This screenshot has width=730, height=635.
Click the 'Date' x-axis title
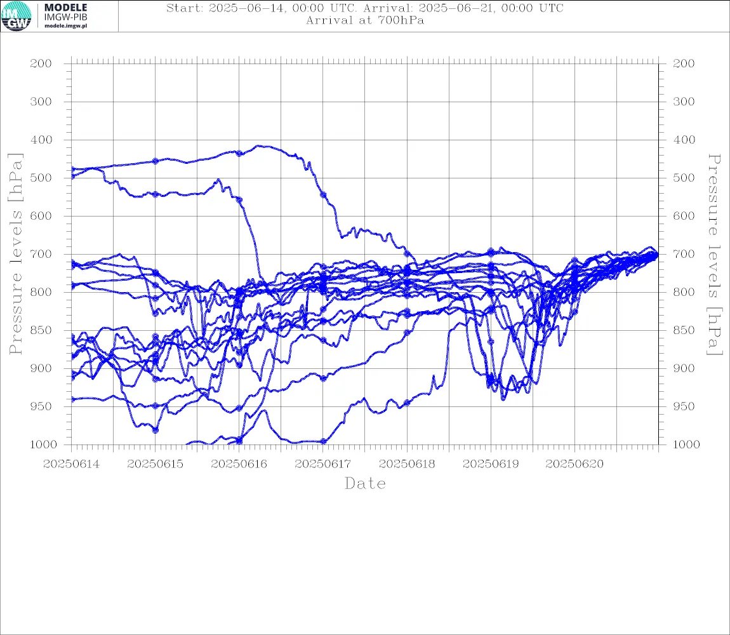click(x=365, y=484)
